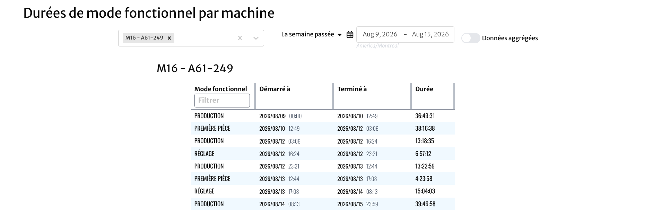Click the duration 13:22:59 cell

click(425, 166)
